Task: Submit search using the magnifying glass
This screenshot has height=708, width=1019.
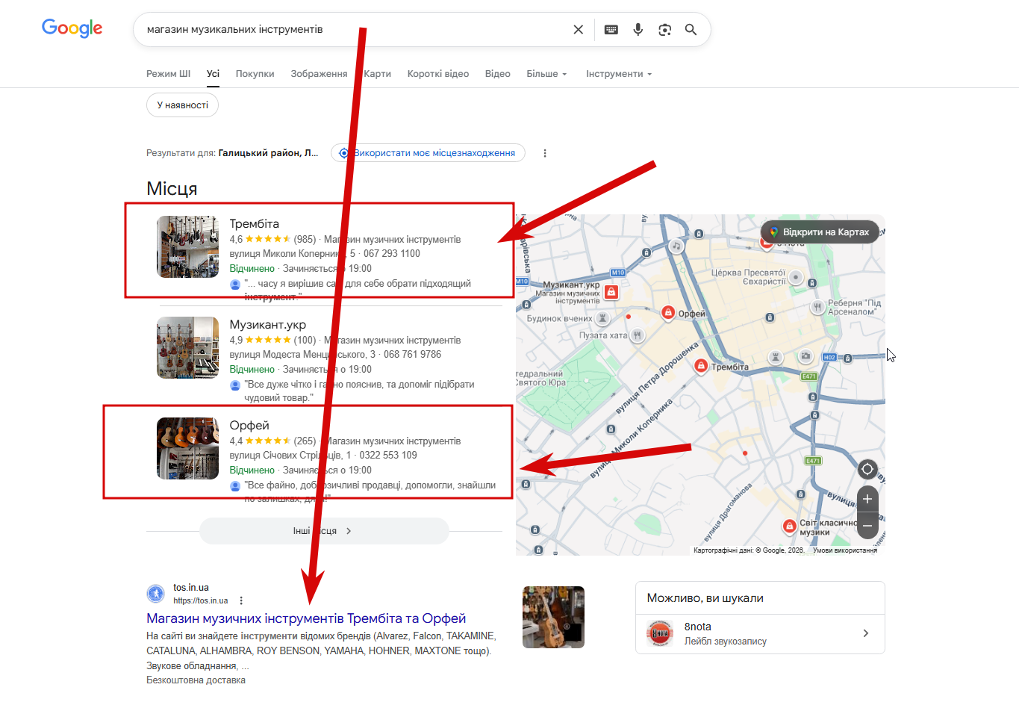Action: coord(691,30)
